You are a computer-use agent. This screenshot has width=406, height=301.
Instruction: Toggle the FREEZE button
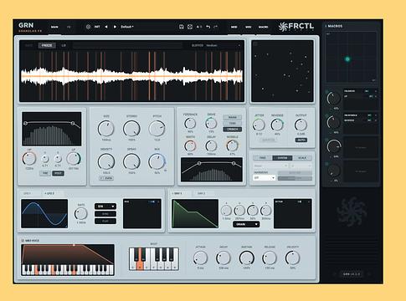(x=47, y=45)
